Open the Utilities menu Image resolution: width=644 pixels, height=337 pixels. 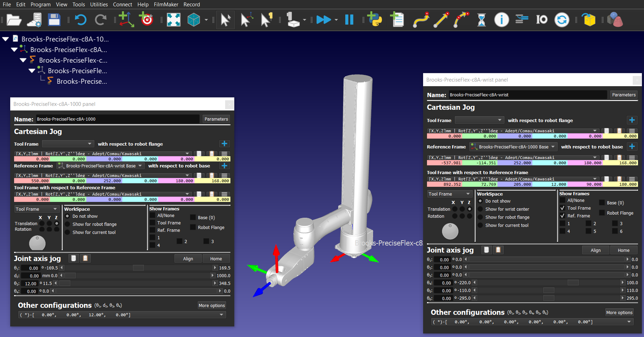pyautogui.click(x=99, y=5)
